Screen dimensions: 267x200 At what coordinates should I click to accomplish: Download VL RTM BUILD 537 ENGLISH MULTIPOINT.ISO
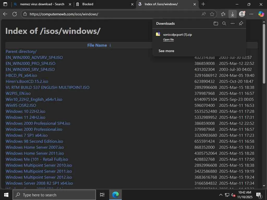point(47,87)
